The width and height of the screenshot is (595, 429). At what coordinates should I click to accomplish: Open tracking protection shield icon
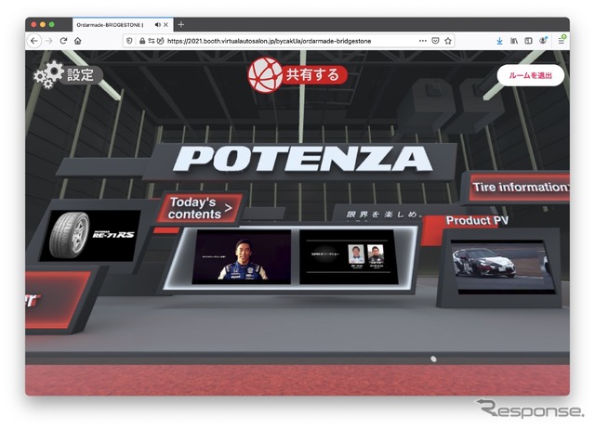pyautogui.click(x=129, y=41)
